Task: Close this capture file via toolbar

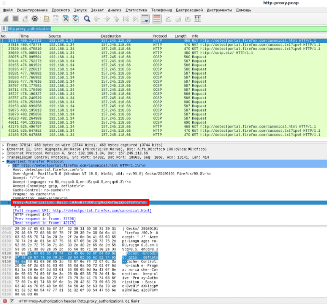Action: (x=65, y=19)
